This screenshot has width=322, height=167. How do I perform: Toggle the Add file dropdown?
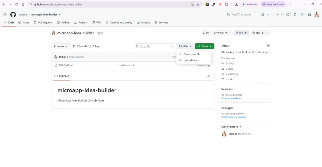click(185, 46)
